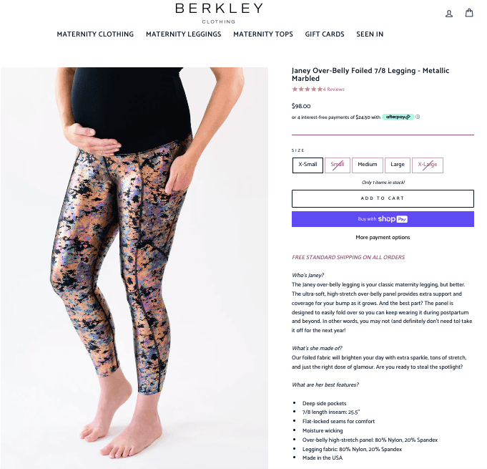This screenshot has height=469, width=487.
Task: Select the crossed-out Small size
Action: (338, 165)
